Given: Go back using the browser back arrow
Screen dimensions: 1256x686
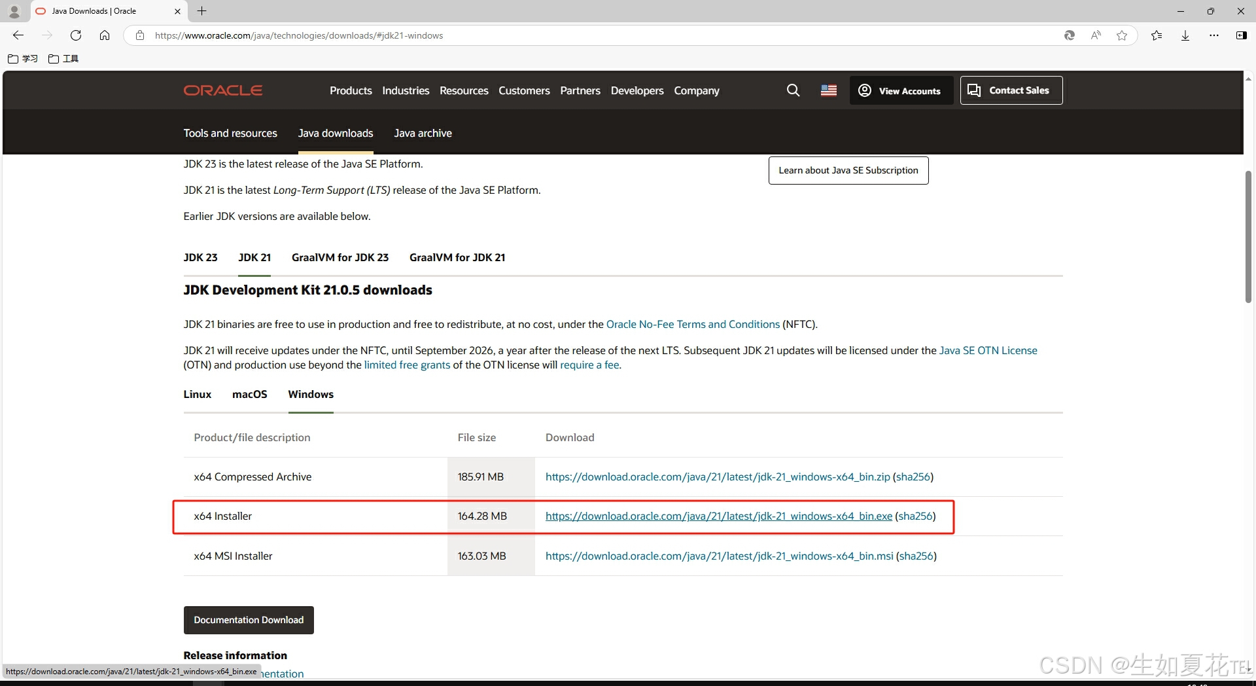Looking at the screenshot, I should click(18, 35).
